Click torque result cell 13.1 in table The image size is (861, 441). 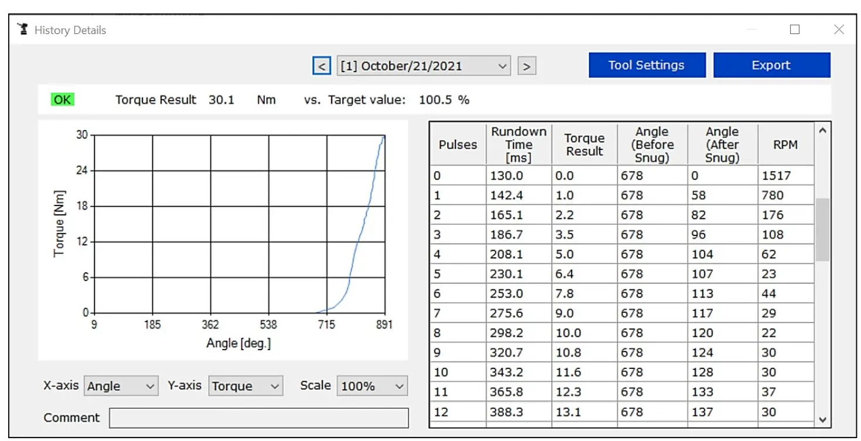[x=584, y=412]
